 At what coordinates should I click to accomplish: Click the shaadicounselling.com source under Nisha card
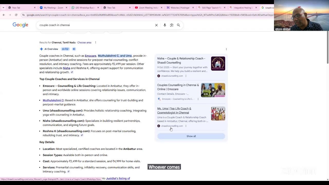click(x=172, y=76)
